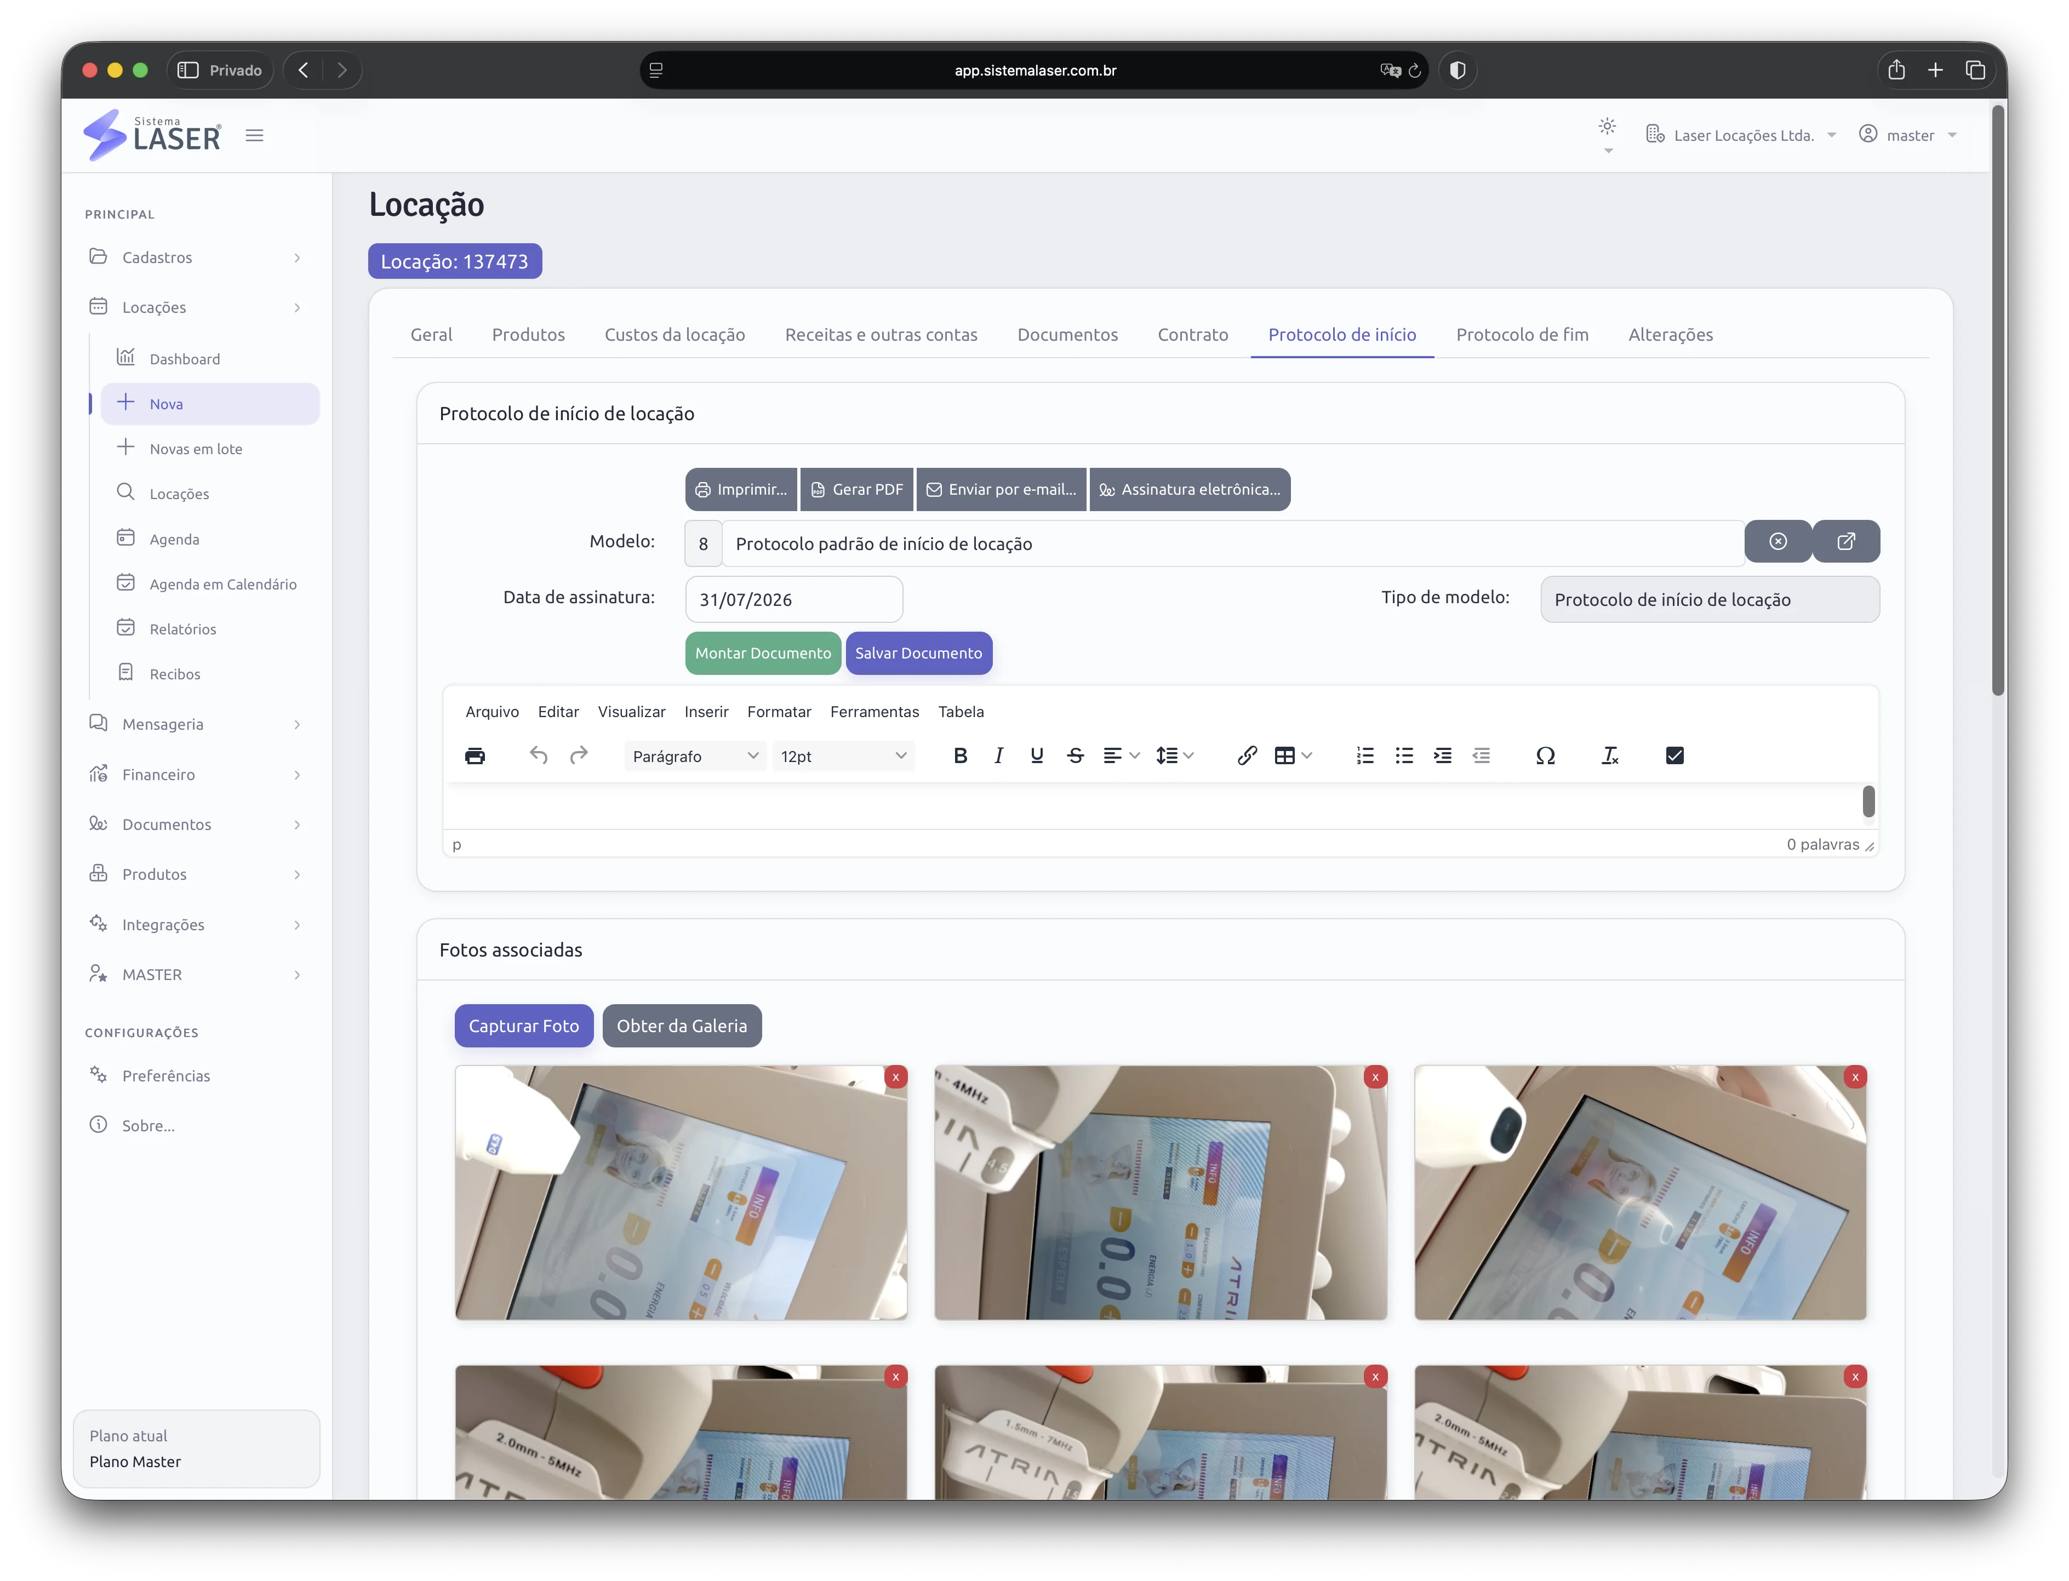Open the Formatar editor menu
Viewport: 2069px width, 1581px height.
coord(779,712)
